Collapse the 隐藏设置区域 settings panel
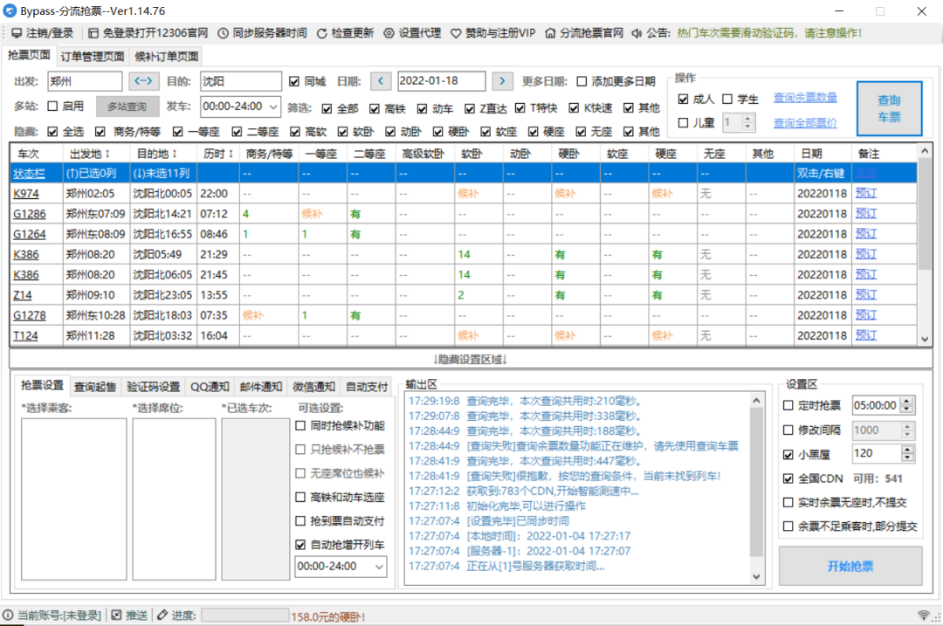 point(471,359)
